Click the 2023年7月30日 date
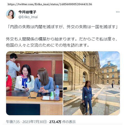Screen dimensions: 128x129 point(35,122)
